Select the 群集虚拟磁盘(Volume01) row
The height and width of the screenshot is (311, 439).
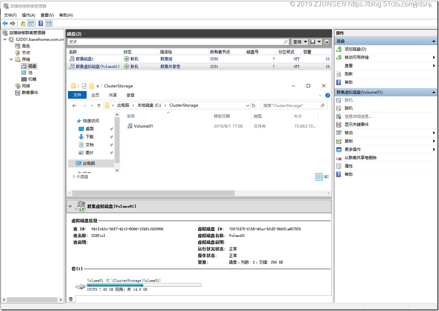199,66
